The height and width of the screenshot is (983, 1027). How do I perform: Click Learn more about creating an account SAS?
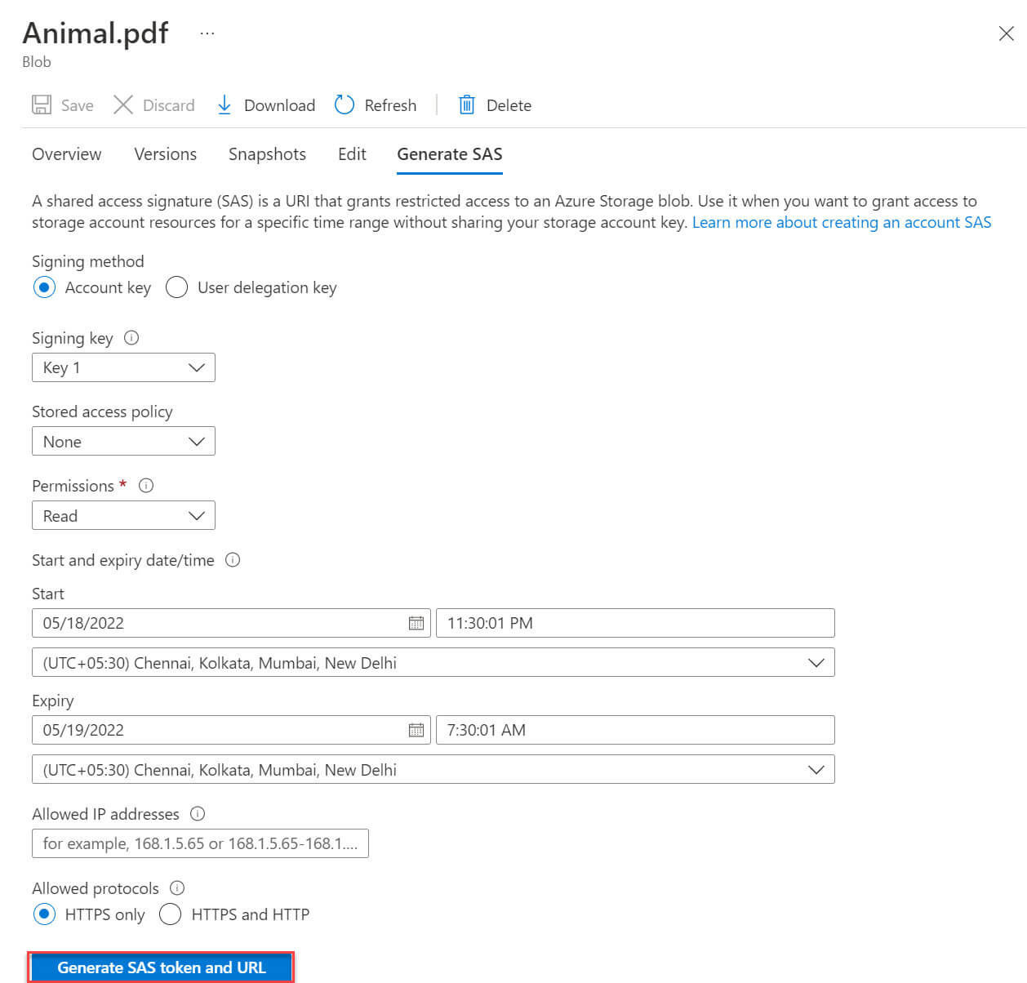(841, 222)
